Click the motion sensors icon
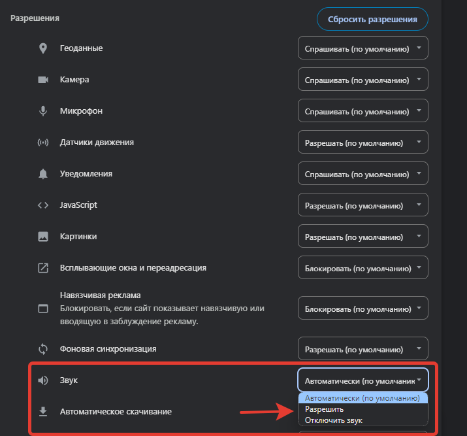The width and height of the screenshot is (467, 436). tap(43, 143)
